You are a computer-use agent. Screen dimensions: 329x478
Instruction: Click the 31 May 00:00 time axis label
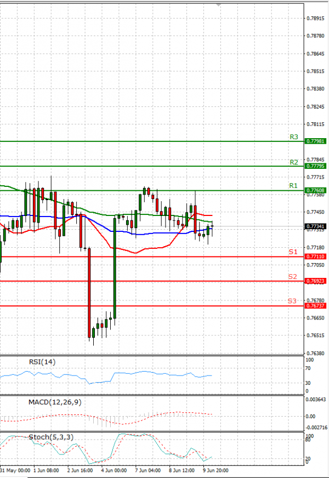tap(15, 471)
